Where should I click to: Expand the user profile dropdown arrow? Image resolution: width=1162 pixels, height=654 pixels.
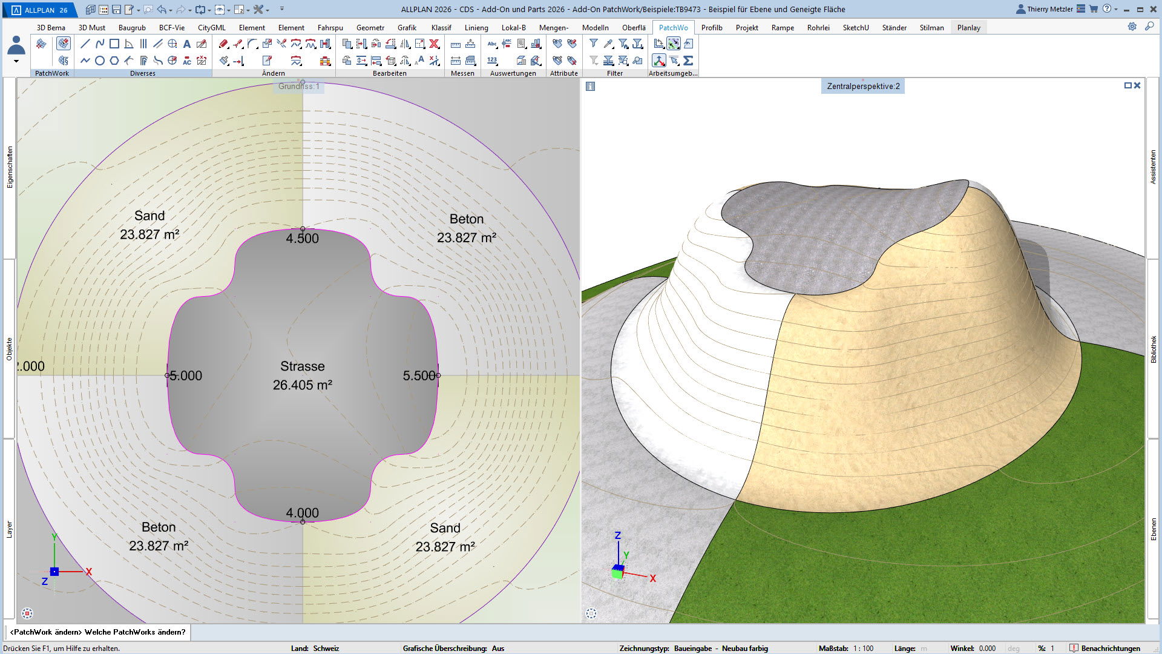pos(16,61)
